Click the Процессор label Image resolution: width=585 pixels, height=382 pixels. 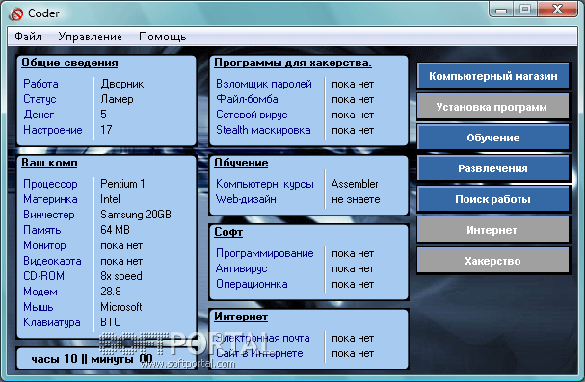pos(50,184)
